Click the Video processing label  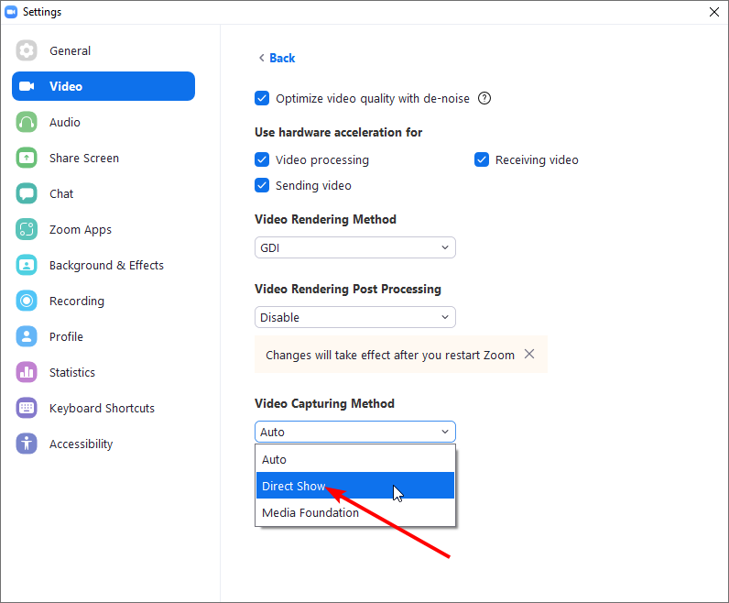pyautogui.click(x=322, y=159)
